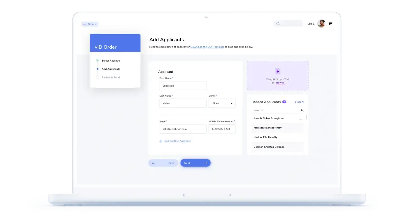The image size is (413, 217).
Task: Click the Back button
Action: click(x=163, y=163)
